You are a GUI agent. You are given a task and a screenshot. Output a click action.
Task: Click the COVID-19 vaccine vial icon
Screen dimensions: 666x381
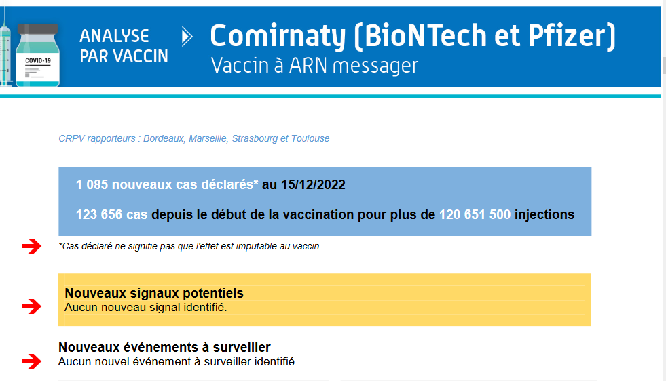point(37,55)
